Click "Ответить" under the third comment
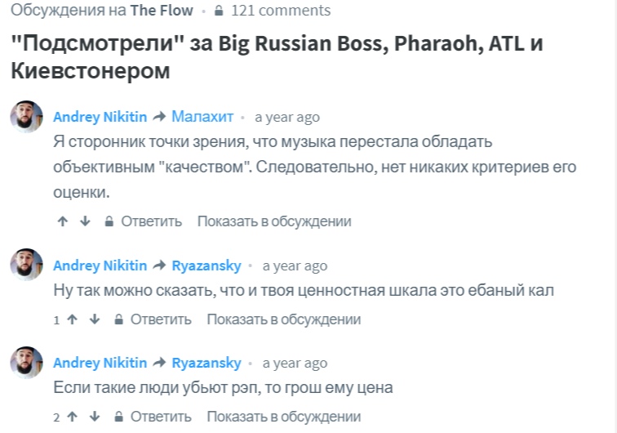Viewport: 617px width, 433px height. [161, 417]
